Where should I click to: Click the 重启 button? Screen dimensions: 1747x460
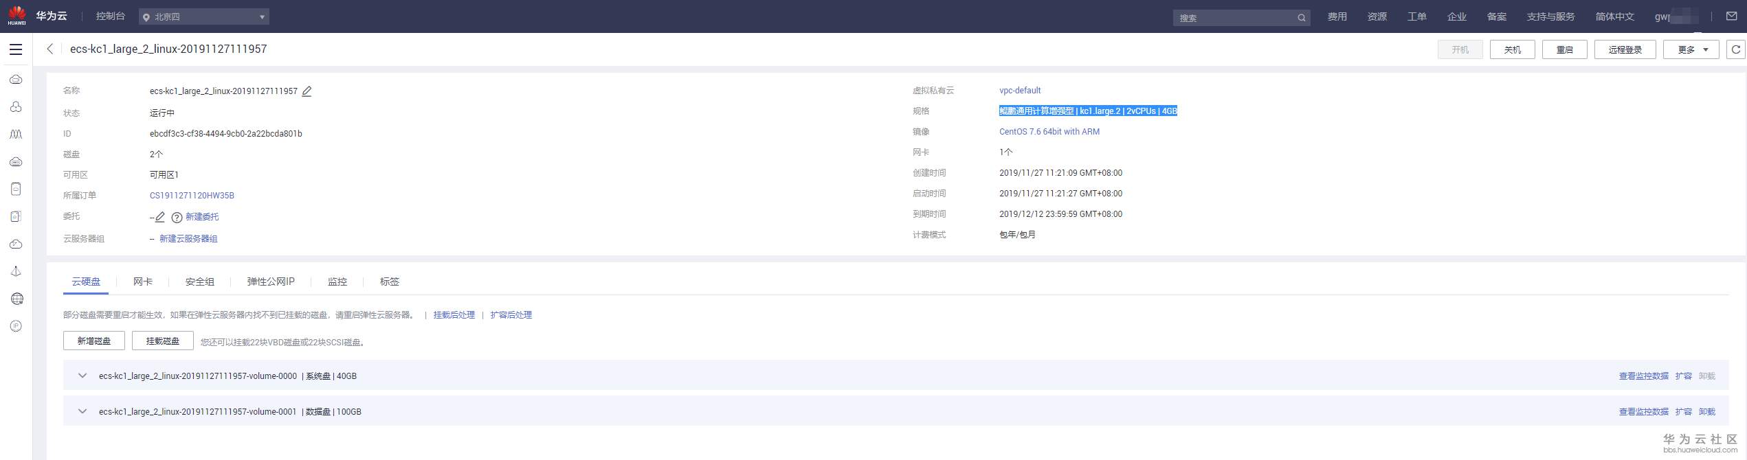[1565, 49]
